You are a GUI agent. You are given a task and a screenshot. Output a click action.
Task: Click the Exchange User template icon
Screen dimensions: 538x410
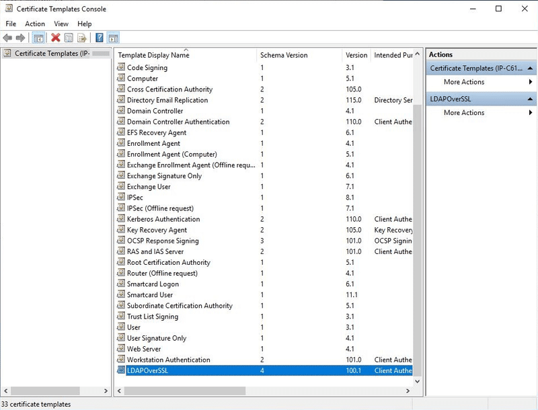121,186
